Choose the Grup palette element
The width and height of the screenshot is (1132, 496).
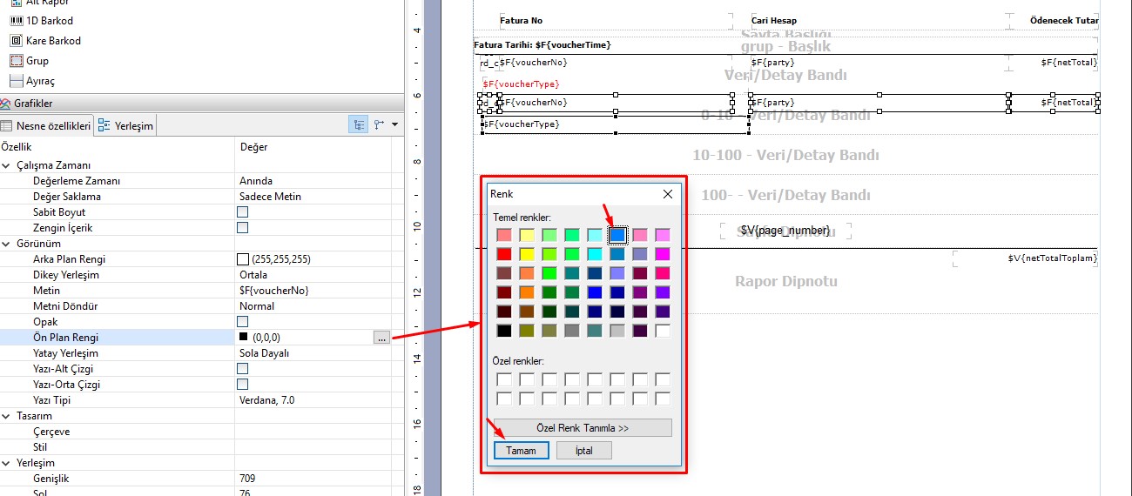coord(37,61)
